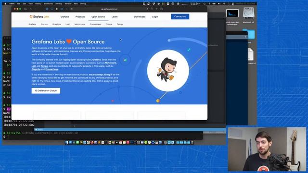Open the File menu

[18, 4]
